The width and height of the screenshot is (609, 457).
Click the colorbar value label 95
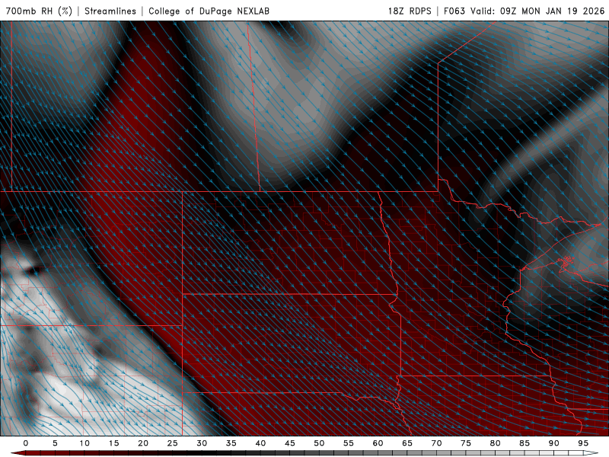click(x=583, y=443)
